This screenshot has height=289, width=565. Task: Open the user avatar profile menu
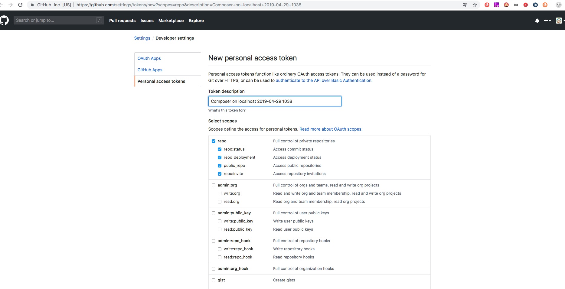pyautogui.click(x=559, y=21)
